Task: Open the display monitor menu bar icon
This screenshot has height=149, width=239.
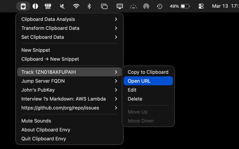Action: pos(120,6)
